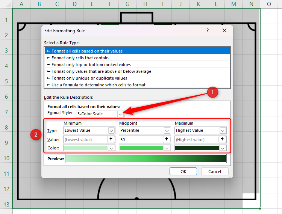Screen dimensions: 282x214
Task: Select column D header
Action: tap(74, 4)
